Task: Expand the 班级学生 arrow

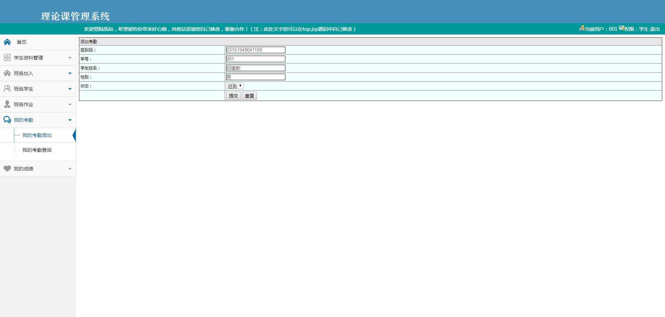Action: pos(70,89)
